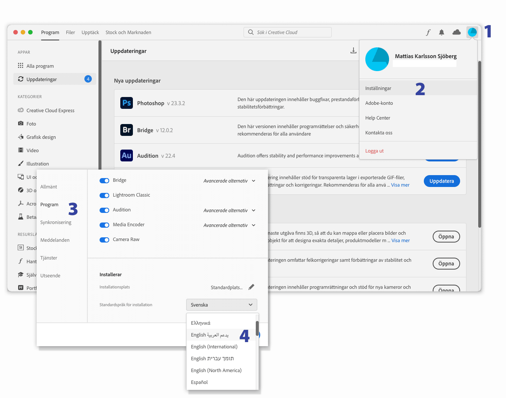Open Meddelanden settings section

(x=55, y=240)
